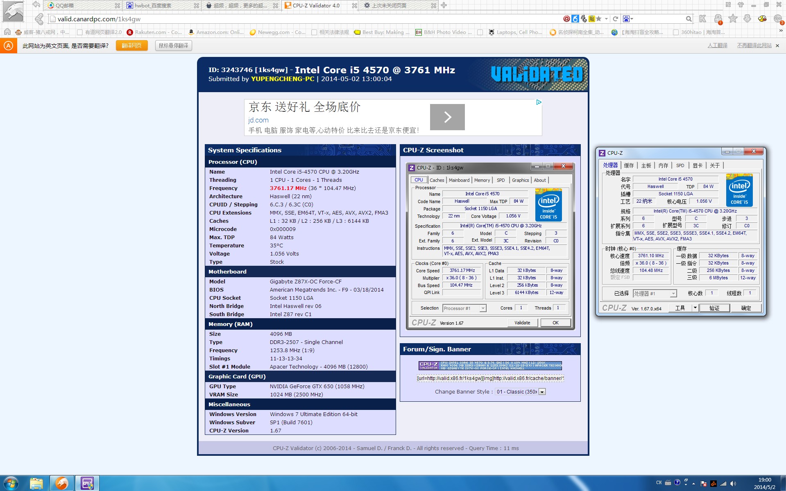The width and height of the screenshot is (786, 491).
Task: Click the 工具 button in CPU-Z
Action: (x=680, y=308)
